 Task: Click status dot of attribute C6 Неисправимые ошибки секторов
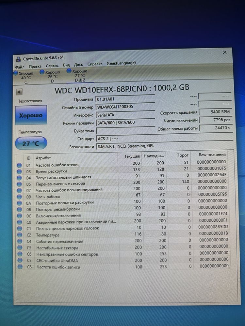[20, 254]
